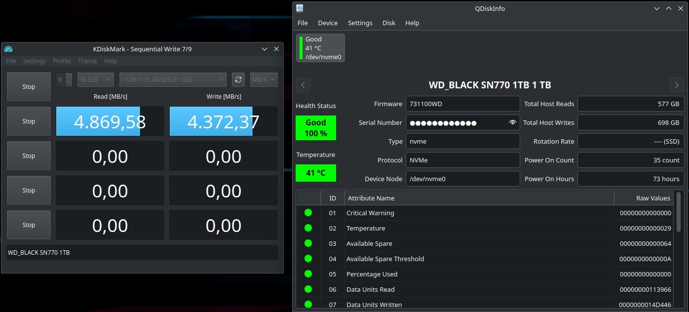
Task: Open the Profile menu in KDiskMark
Action: [62, 61]
